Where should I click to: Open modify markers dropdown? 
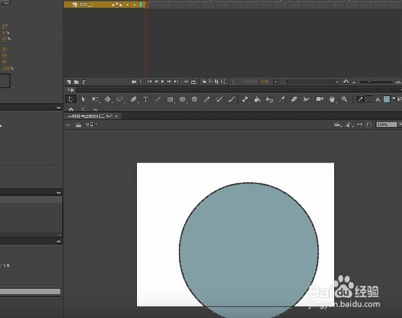coord(224,81)
